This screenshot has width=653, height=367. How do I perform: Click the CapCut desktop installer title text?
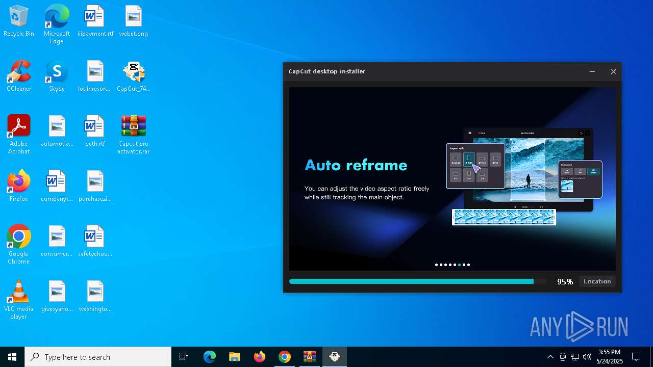click(327, 71)
